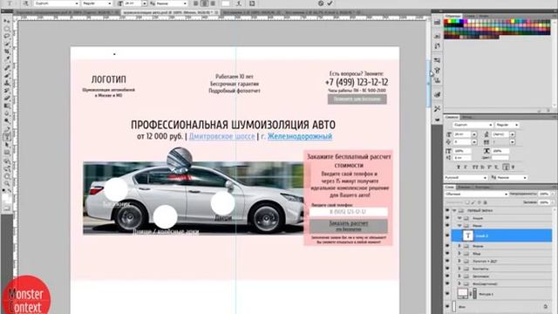Collapse the Первый экран group

(454, 210)
